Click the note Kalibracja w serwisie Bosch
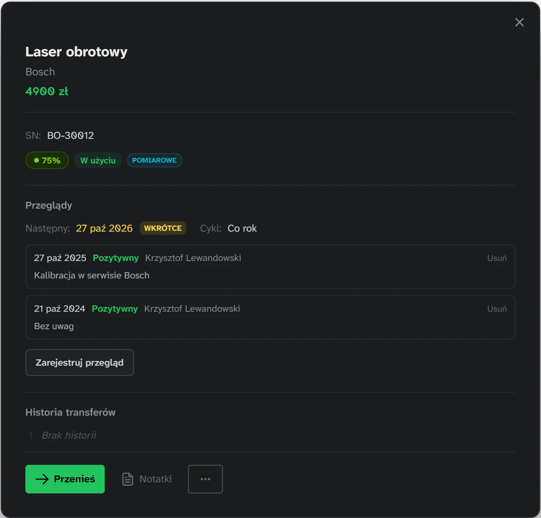The height and width of the screenshot is (518, 541). click(x=92, y=276)
